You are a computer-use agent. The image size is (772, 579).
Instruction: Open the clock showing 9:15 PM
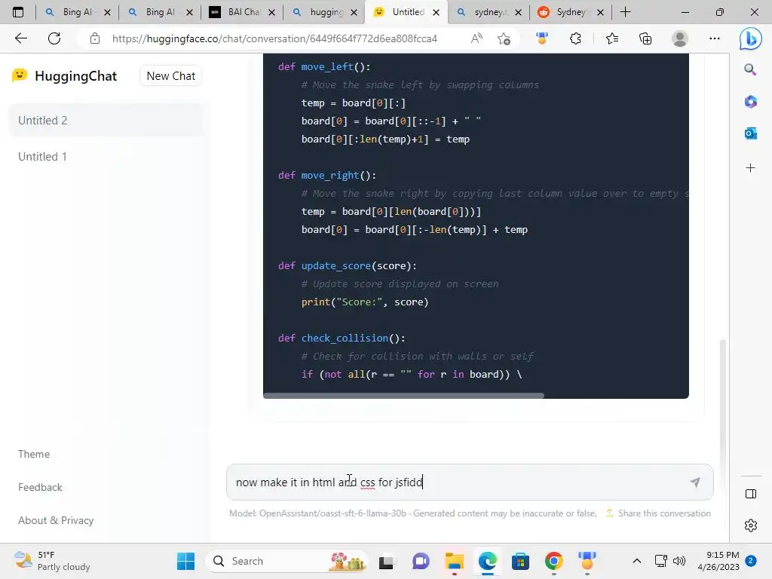tap(718, 561)
